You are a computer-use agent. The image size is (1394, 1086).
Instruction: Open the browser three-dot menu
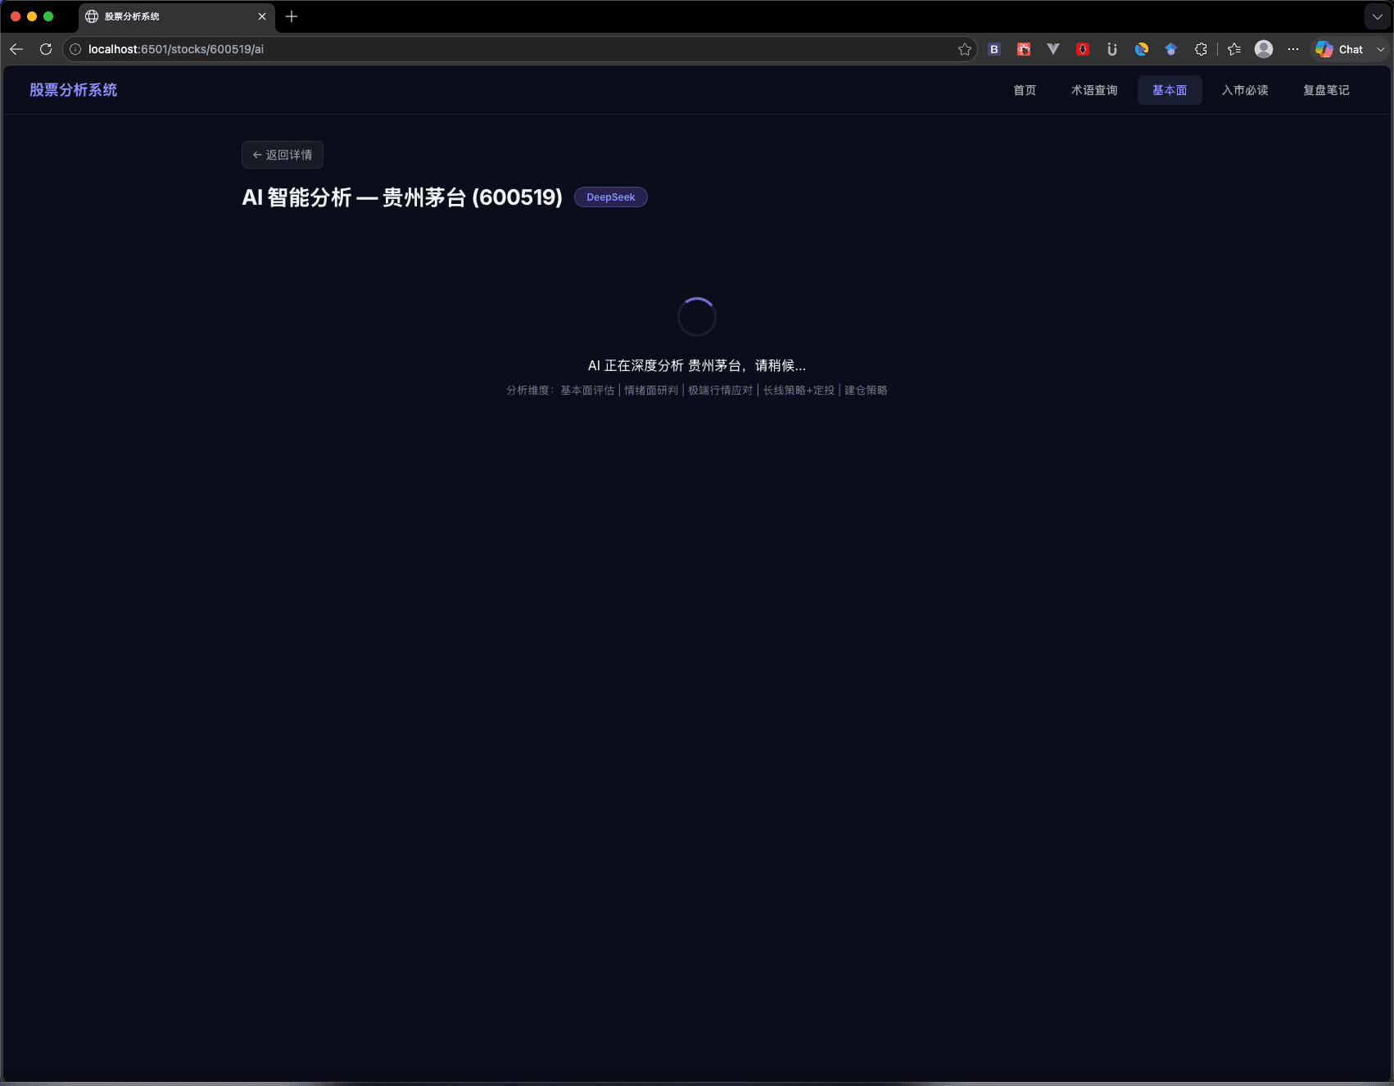[1293, 49]
